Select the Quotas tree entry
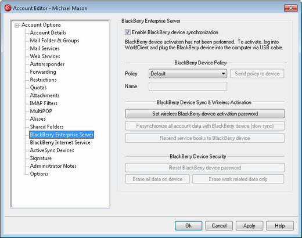Image resolution: width=302 pixels, height=238 pixels. pyautogui.click(x=38, y=88)
